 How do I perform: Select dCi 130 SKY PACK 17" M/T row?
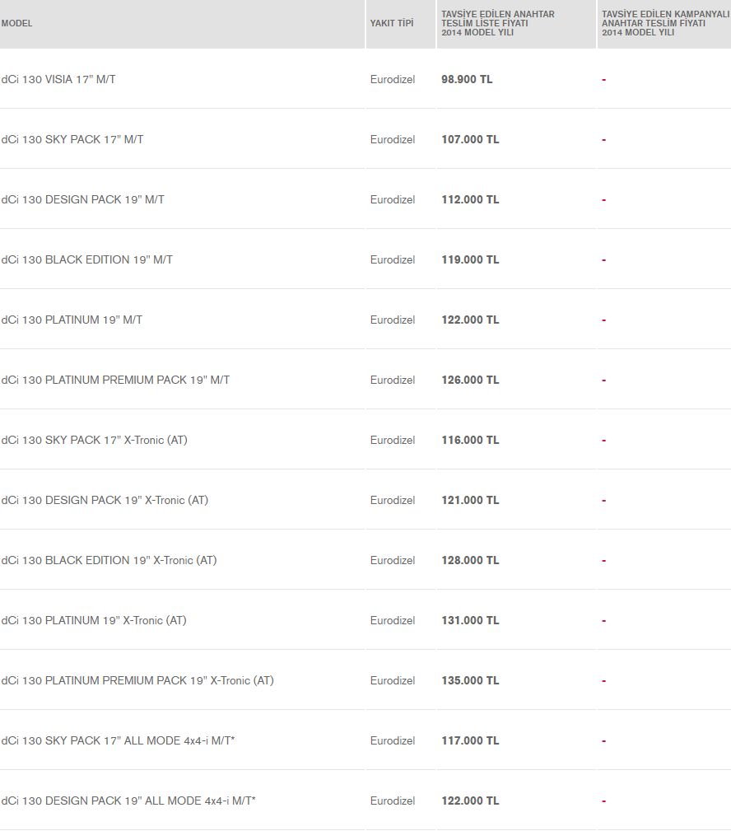click(x=72, y=139)
